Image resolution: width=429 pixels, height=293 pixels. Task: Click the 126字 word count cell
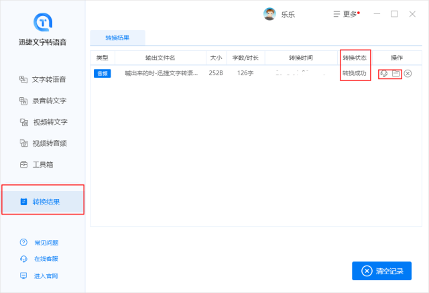tap(245, 73)
